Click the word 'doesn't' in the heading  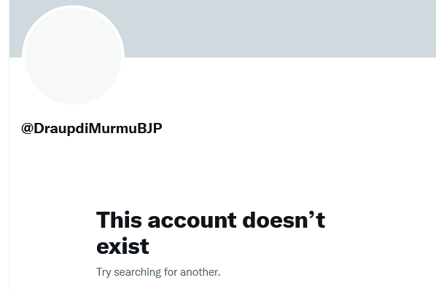tap(284, 220)
